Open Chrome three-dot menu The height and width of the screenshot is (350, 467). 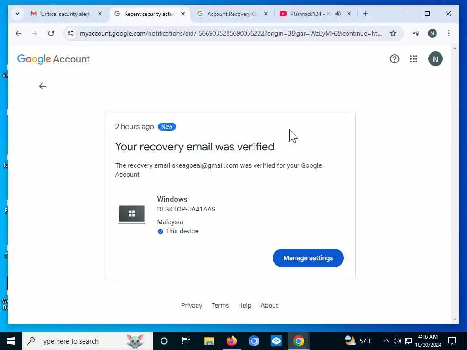[449, 33]
